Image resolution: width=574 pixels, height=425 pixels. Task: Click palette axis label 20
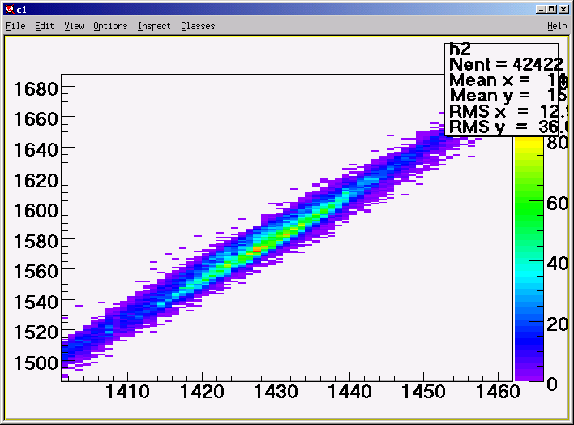click(x=557, y=324)
